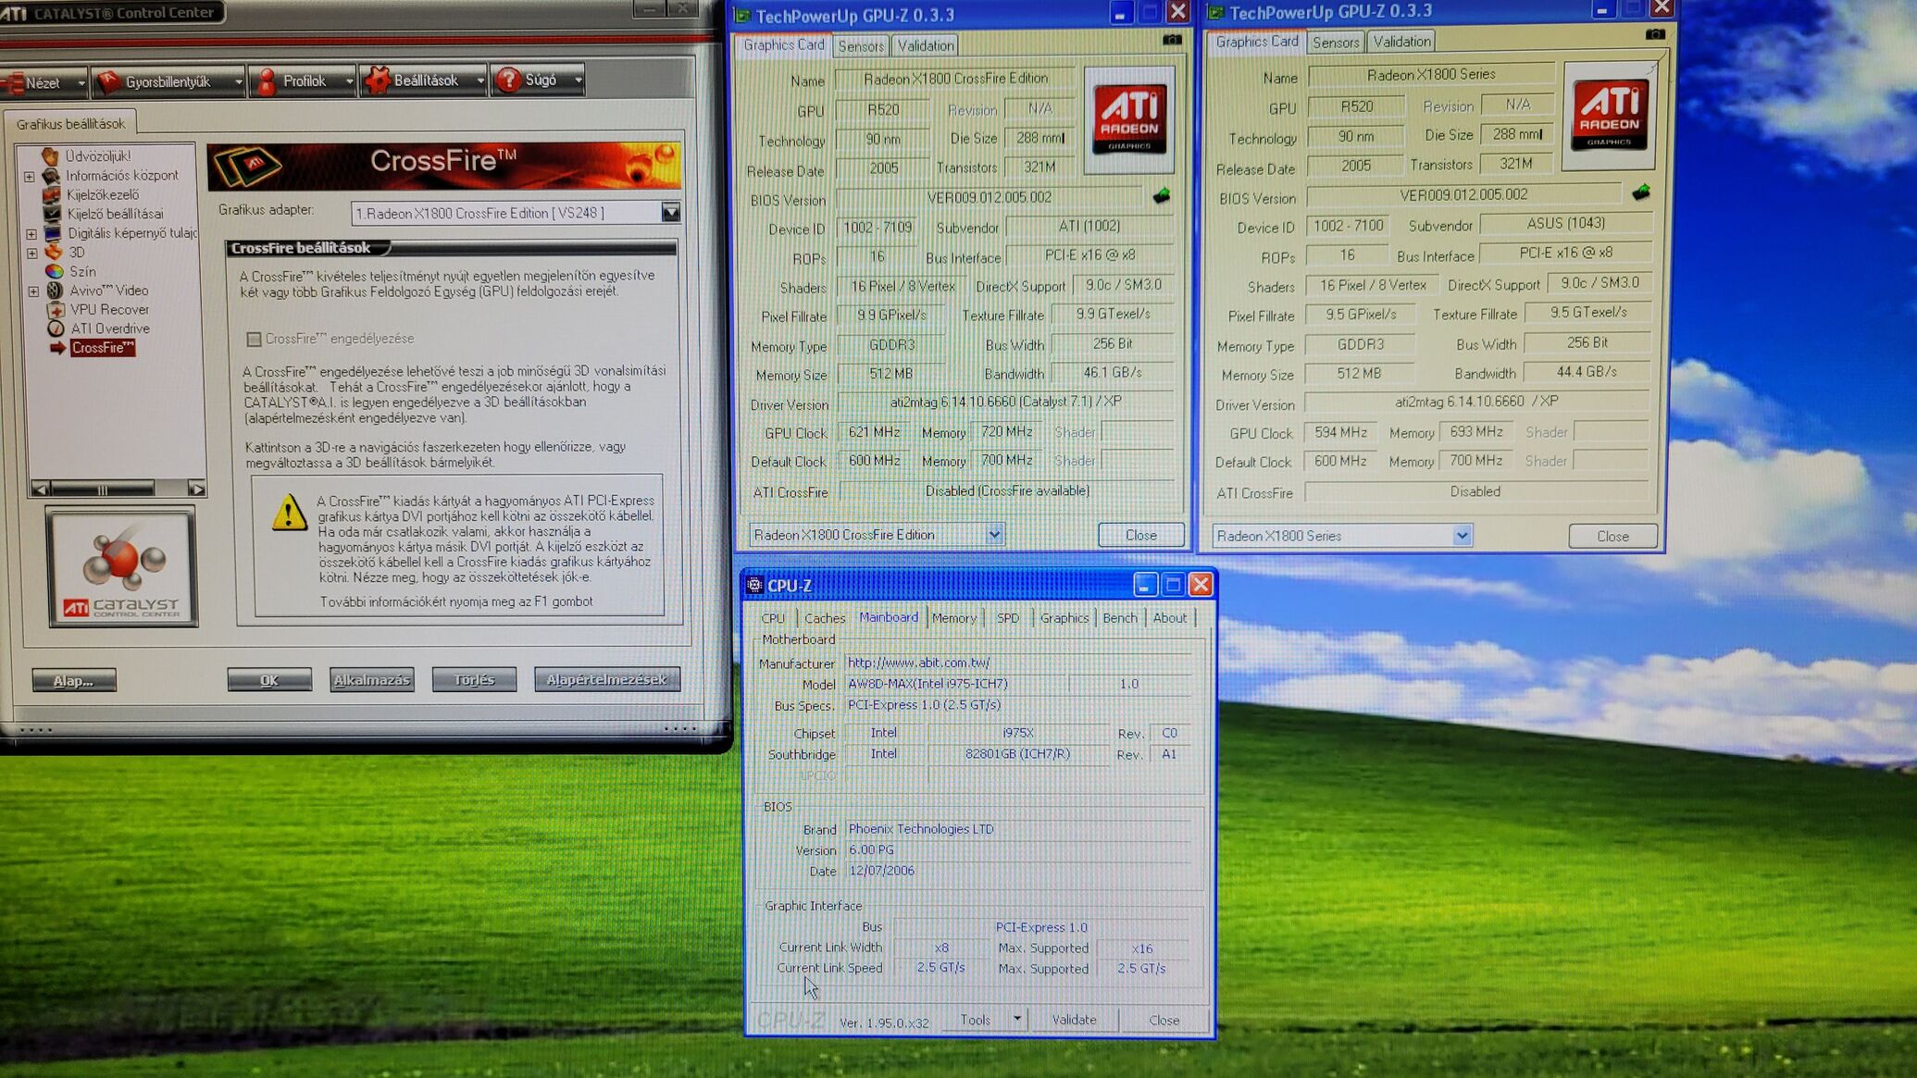Image resolution: width=1917 pixels, height=1078 pixels.
Task: Open the Profilok toolbar menu
Action: [303, 81]
